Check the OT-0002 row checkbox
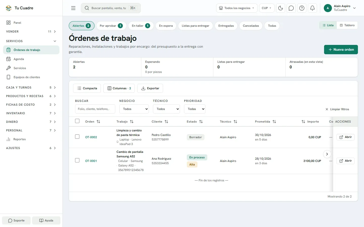 (x=77, y=137)
